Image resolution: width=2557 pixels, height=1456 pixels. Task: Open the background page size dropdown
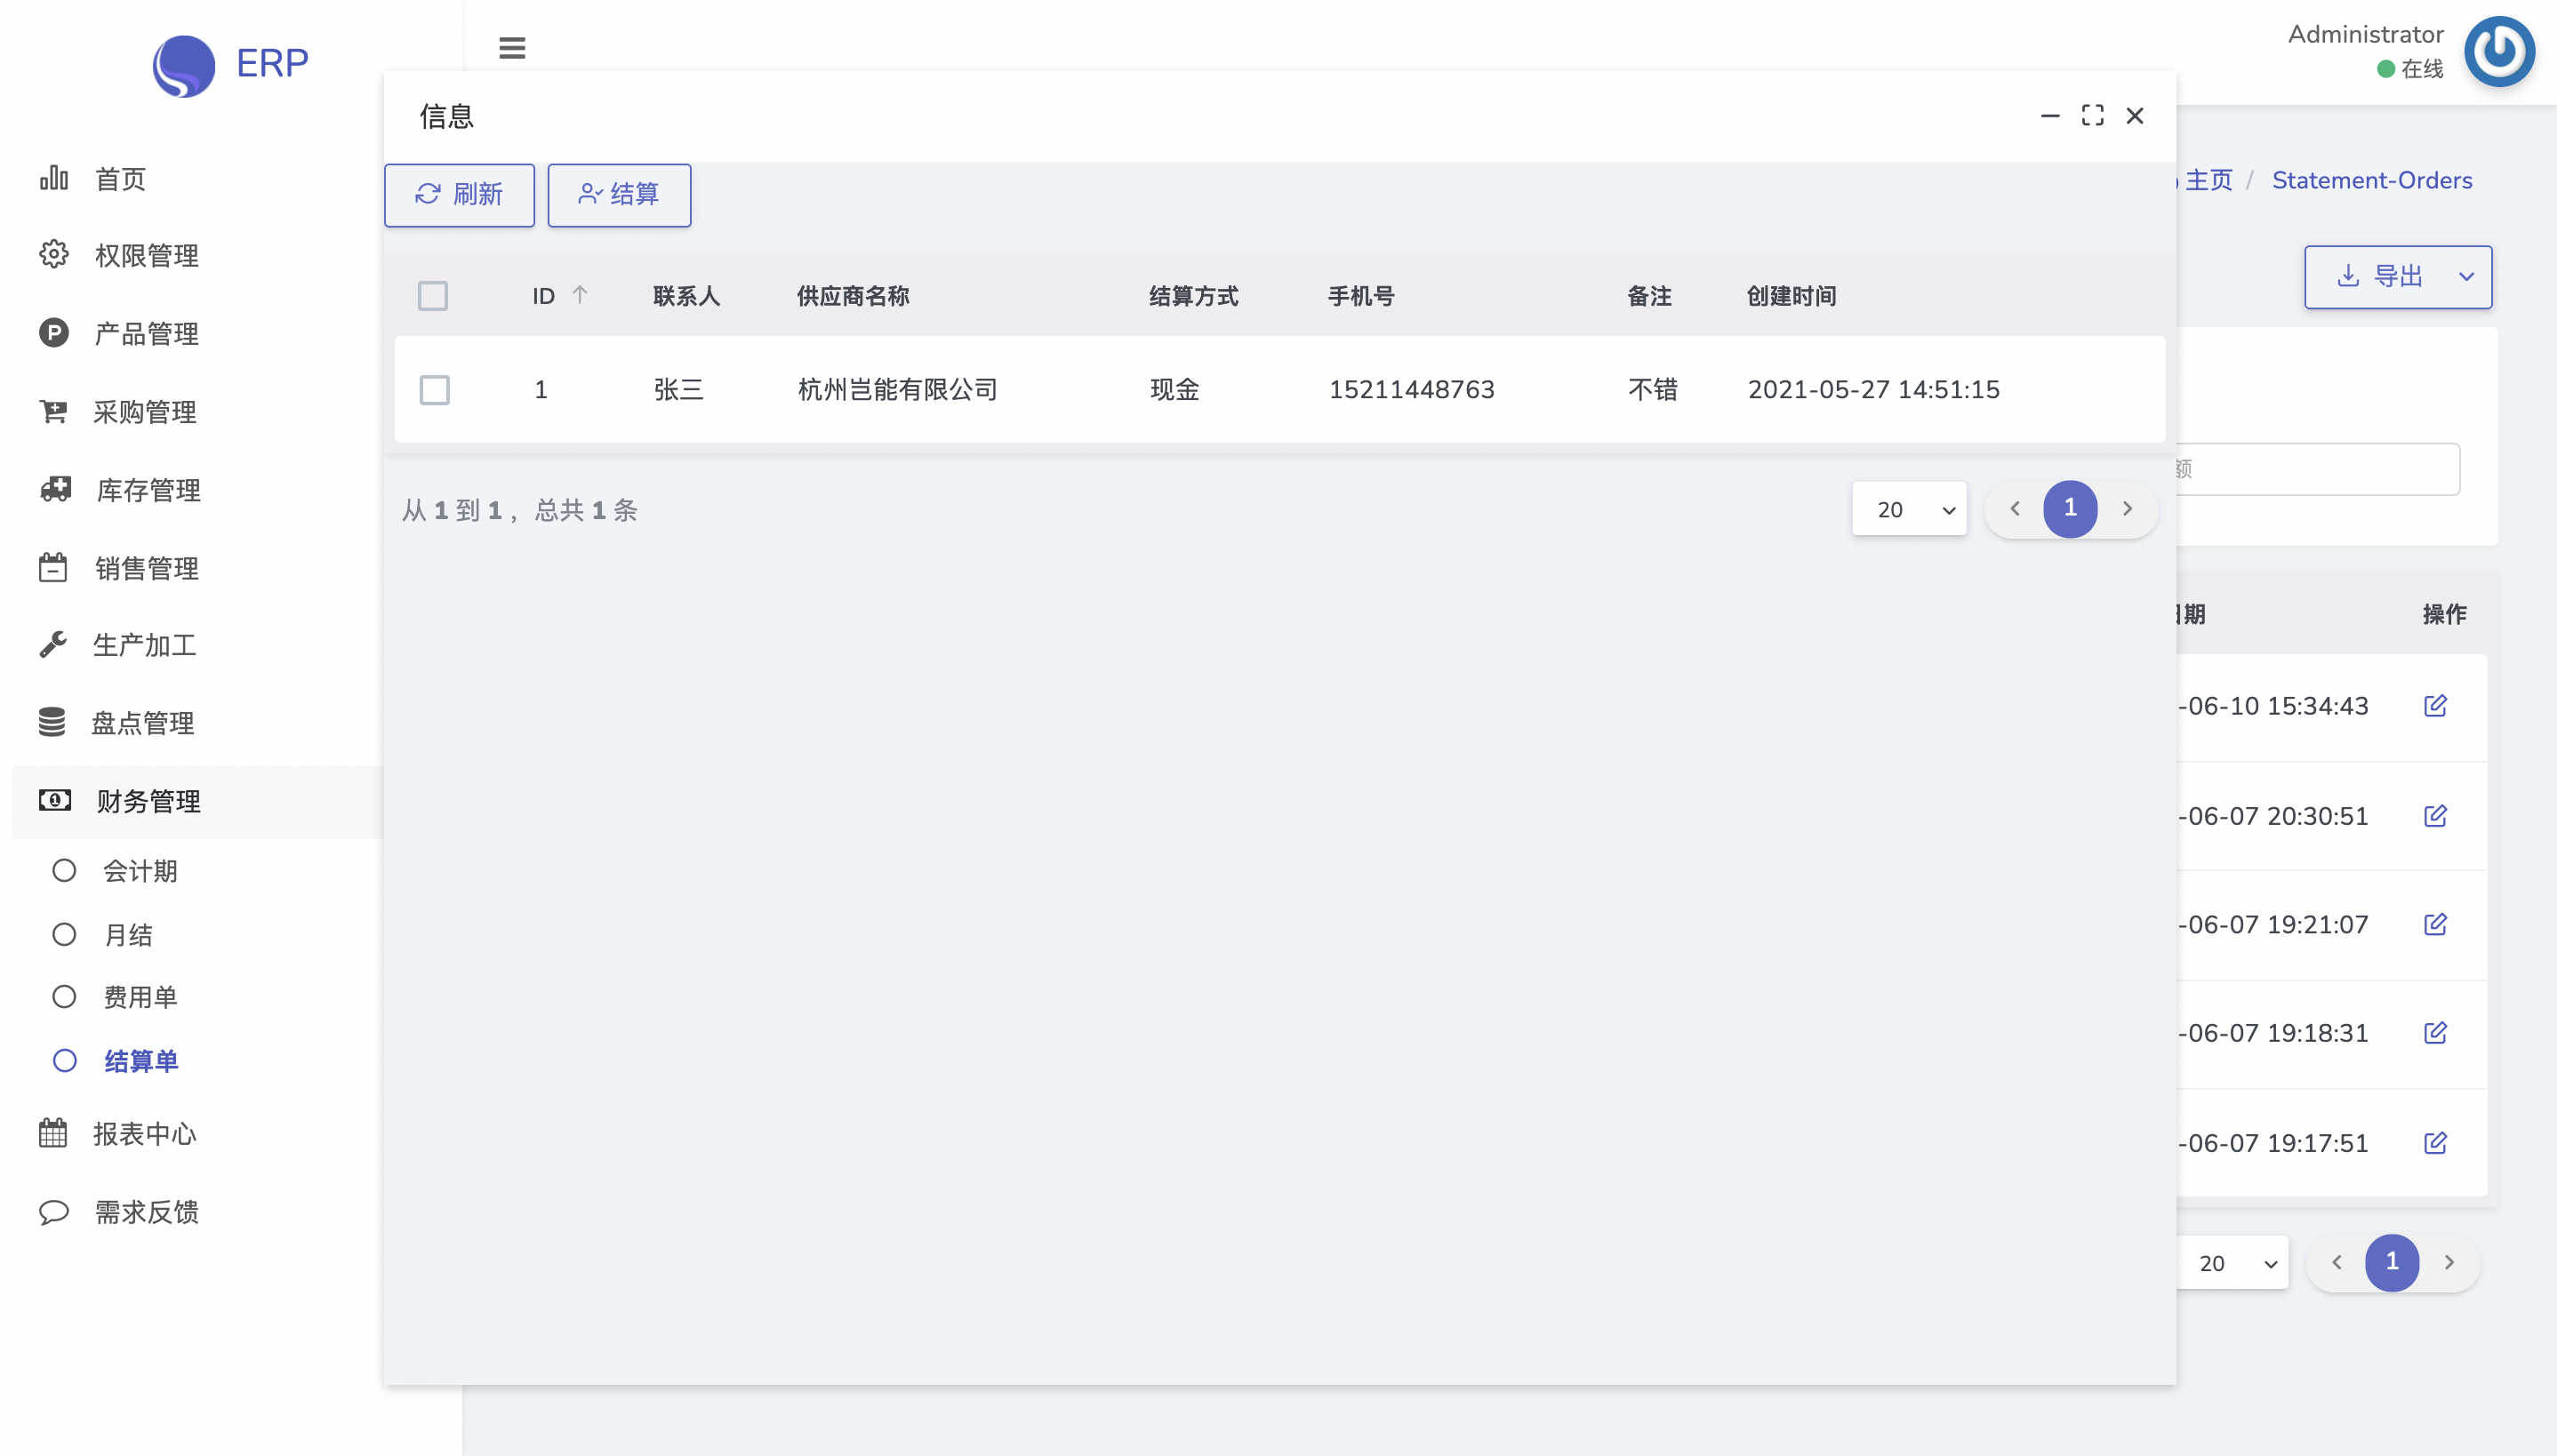(2233, 1263)
